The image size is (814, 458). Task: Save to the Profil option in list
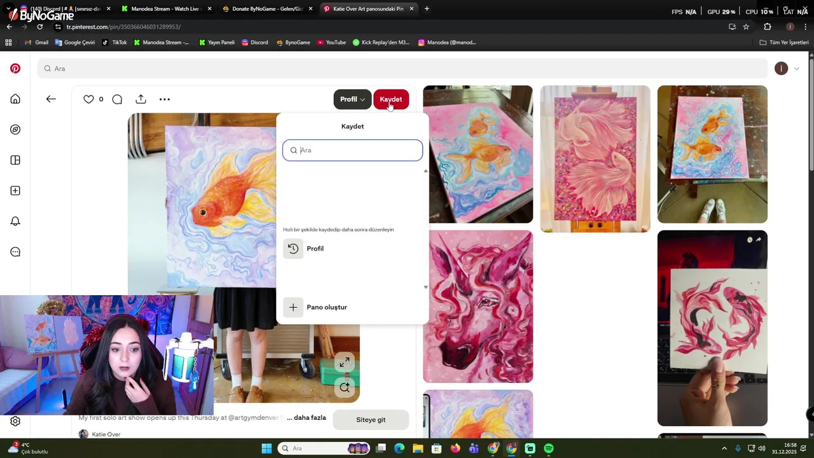pyautogui.click(x=352, y=249)
